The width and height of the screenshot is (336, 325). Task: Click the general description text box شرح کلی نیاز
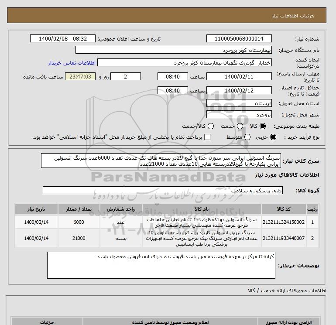[x=161, y=161]
